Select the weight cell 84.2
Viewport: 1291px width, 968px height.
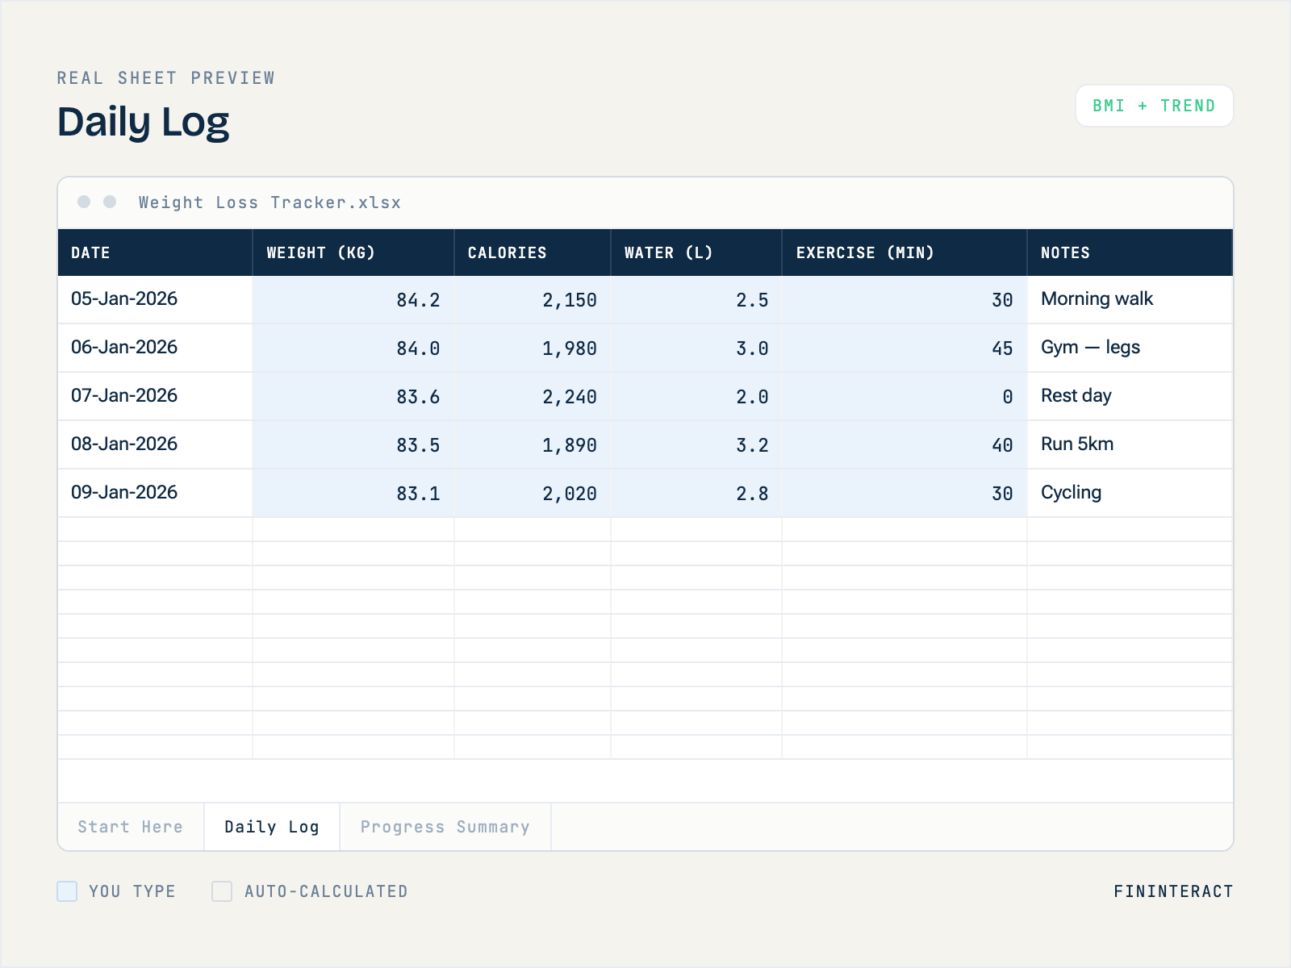click(x=353, y=299)
